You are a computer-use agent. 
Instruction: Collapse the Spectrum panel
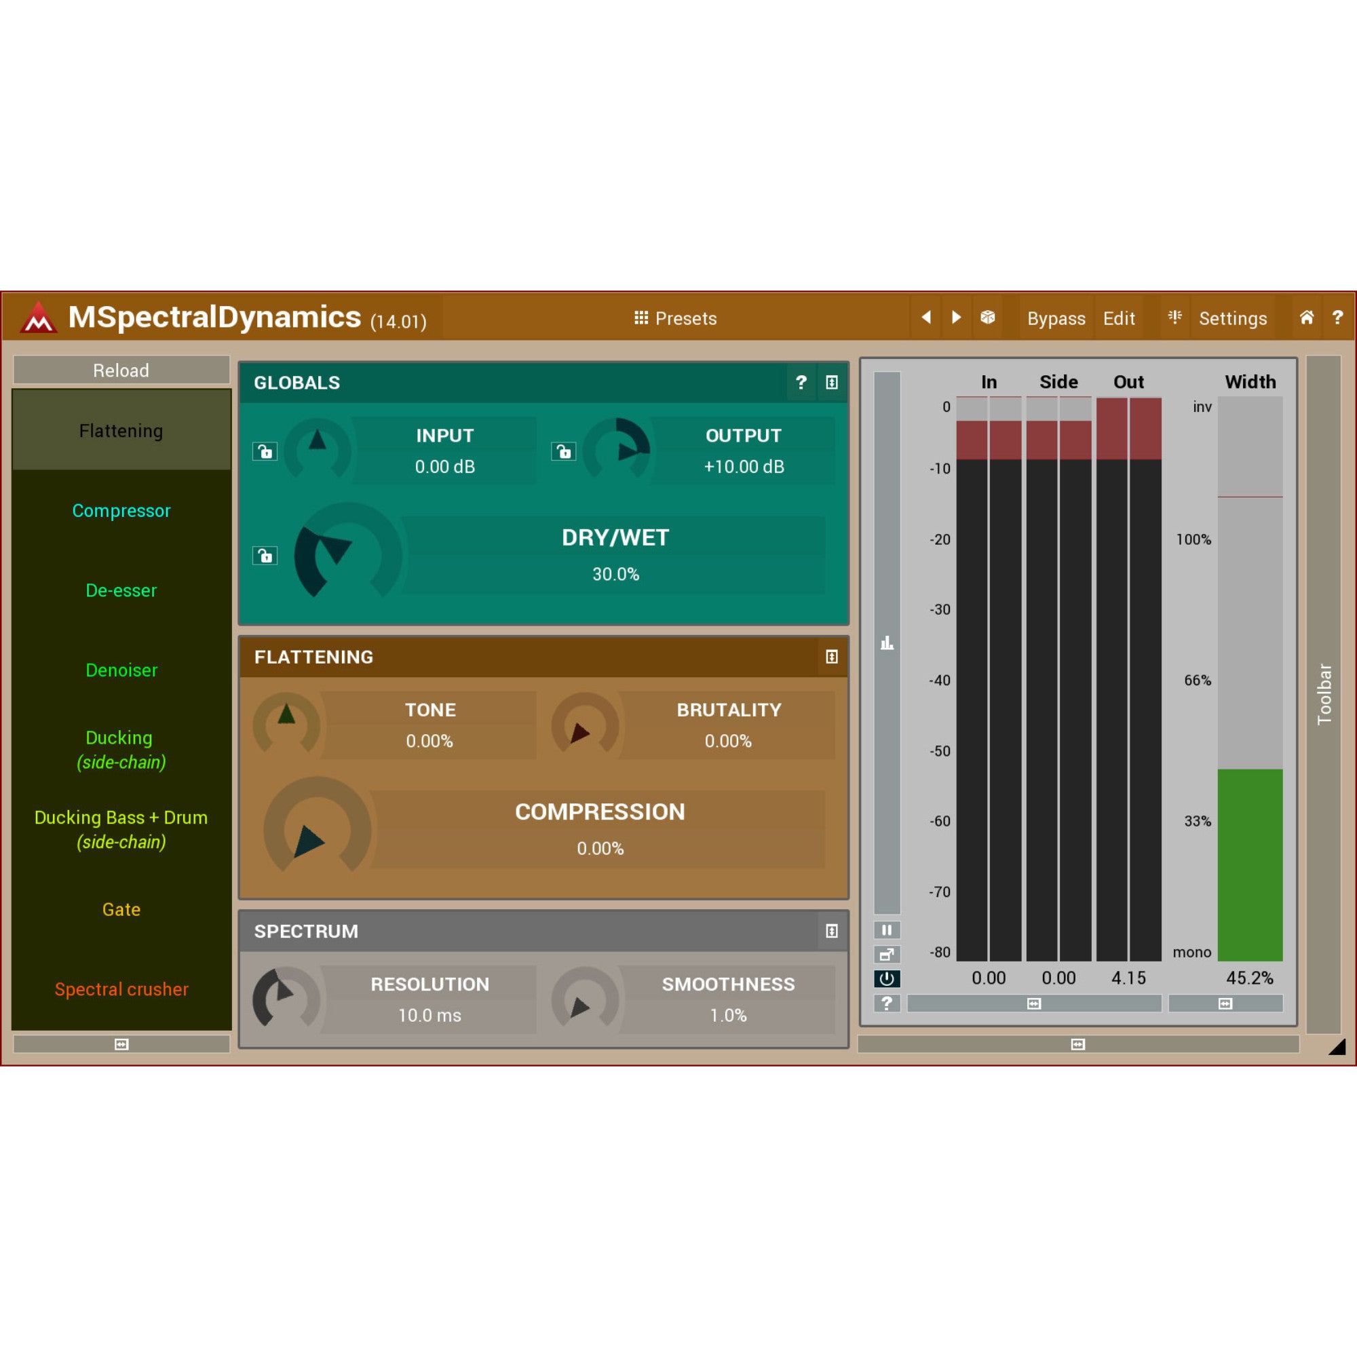[x=832, y=931]
